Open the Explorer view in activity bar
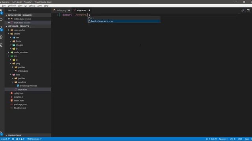The image size is (252, 141). pos(1,11)
